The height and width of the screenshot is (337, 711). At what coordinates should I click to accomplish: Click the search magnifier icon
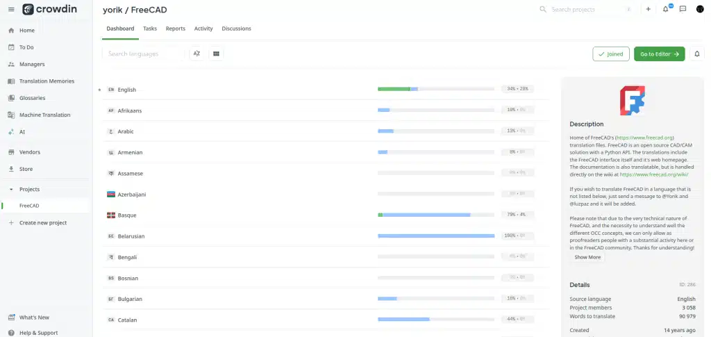pos(543,9)
